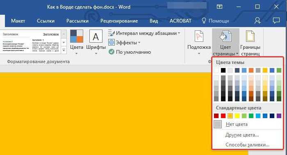This screenshot has width=287, height=155.
Task: Select the green theme color in top row
Action: point(279,70)
